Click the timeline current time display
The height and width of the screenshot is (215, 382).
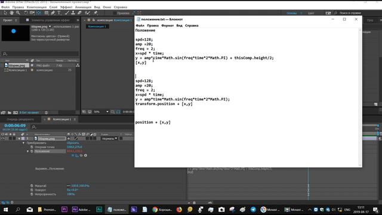pos(15,125)
